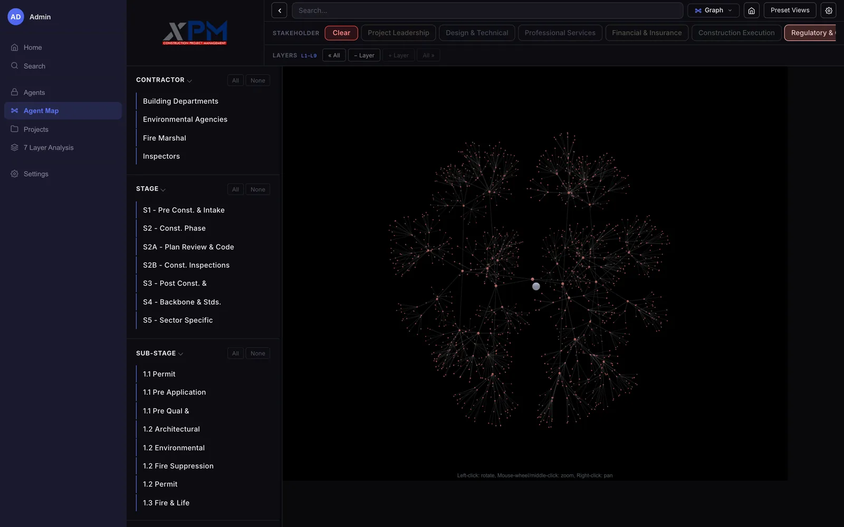Open Preset Views
Viewport: 844px width, 527px height.
(x=790, y=11)
